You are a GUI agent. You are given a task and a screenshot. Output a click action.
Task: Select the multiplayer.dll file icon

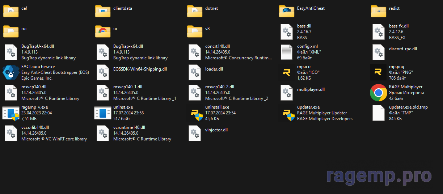287,93
